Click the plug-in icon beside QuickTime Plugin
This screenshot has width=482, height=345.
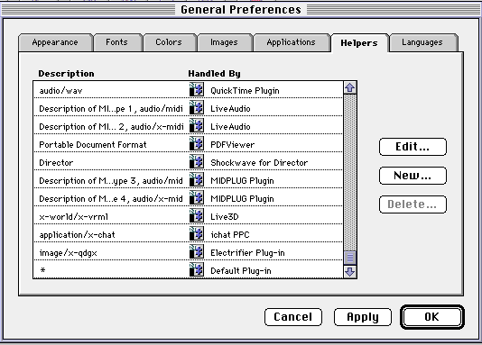[197, 89]
